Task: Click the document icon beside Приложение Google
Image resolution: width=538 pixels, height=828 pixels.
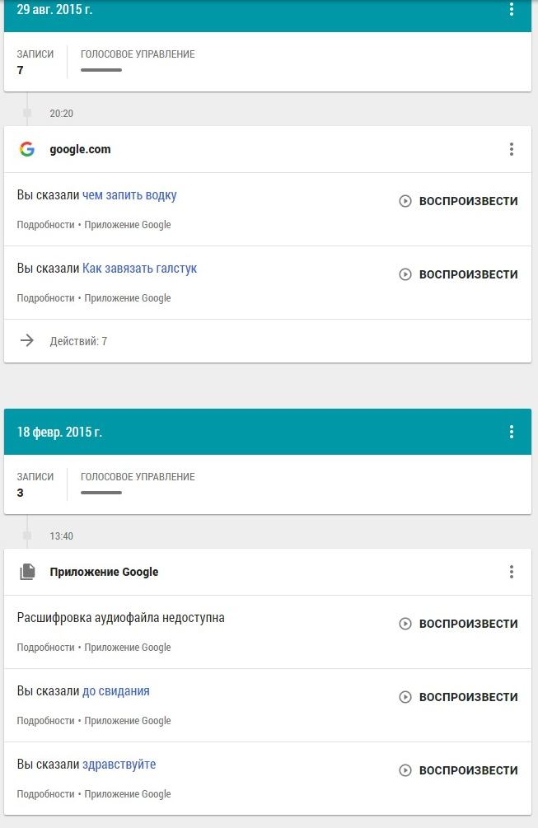Action: tap(27, 572)
